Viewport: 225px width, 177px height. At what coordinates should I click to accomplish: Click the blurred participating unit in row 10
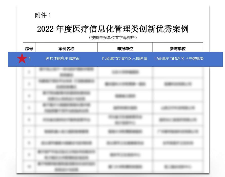[x=178, y=167]
